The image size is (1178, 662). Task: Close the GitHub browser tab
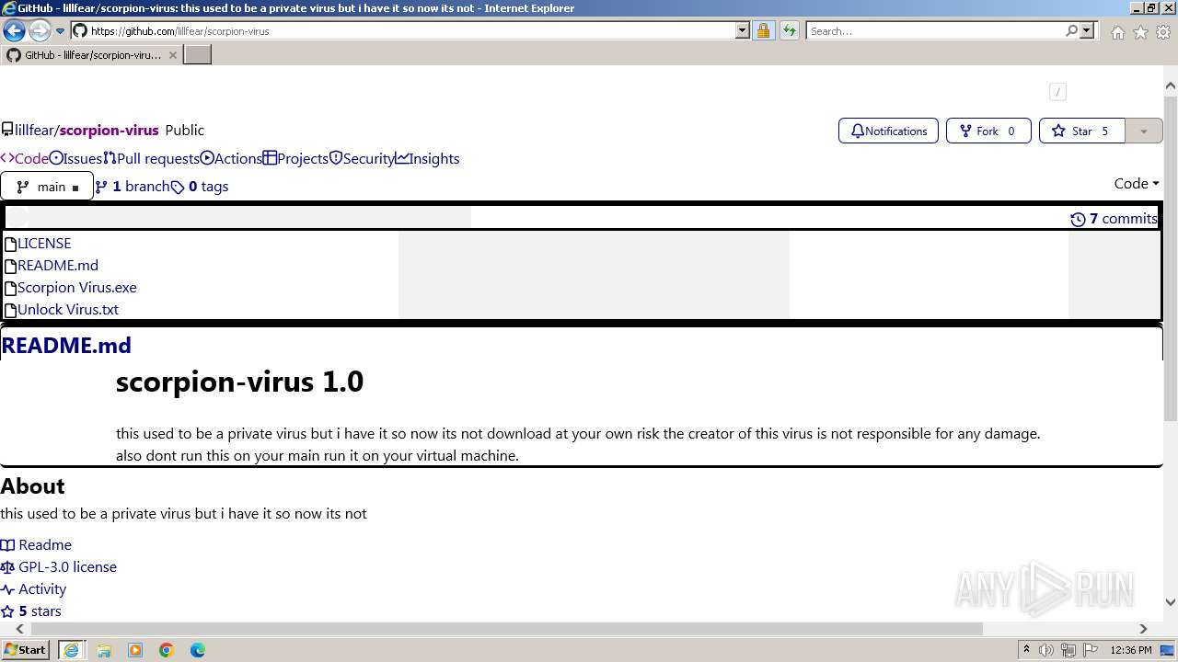173,55
